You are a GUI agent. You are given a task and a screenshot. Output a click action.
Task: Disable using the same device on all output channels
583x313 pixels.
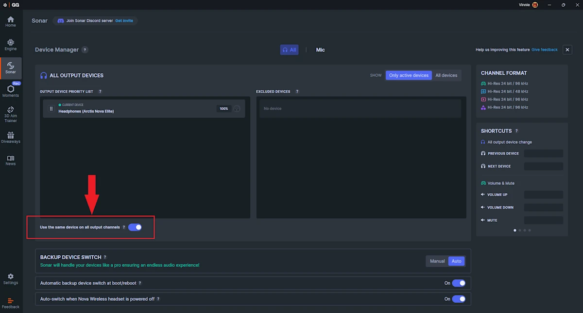tap(135, 227)
